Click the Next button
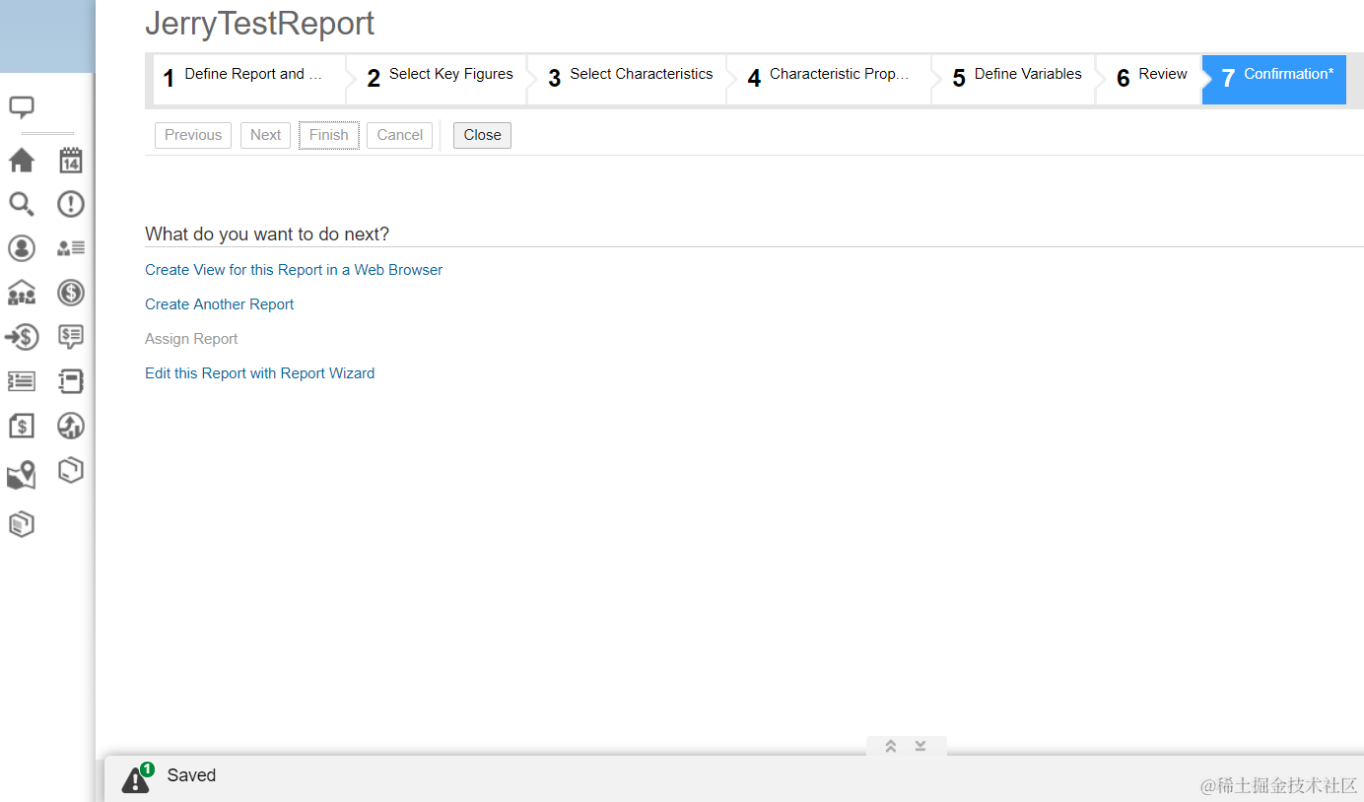 pyautogui.click(x=265, y=135)
